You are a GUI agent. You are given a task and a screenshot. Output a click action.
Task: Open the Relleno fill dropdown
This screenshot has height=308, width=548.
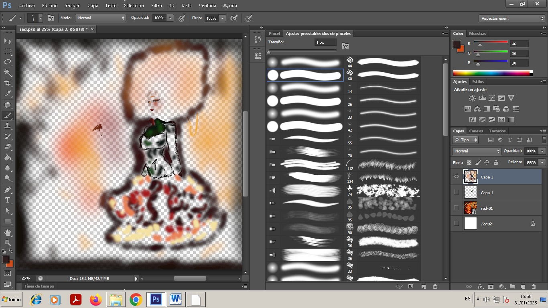tap(542, 162)
